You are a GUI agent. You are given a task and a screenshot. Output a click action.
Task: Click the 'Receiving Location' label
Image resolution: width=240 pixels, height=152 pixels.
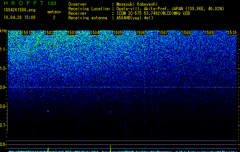tap(89, 9)
